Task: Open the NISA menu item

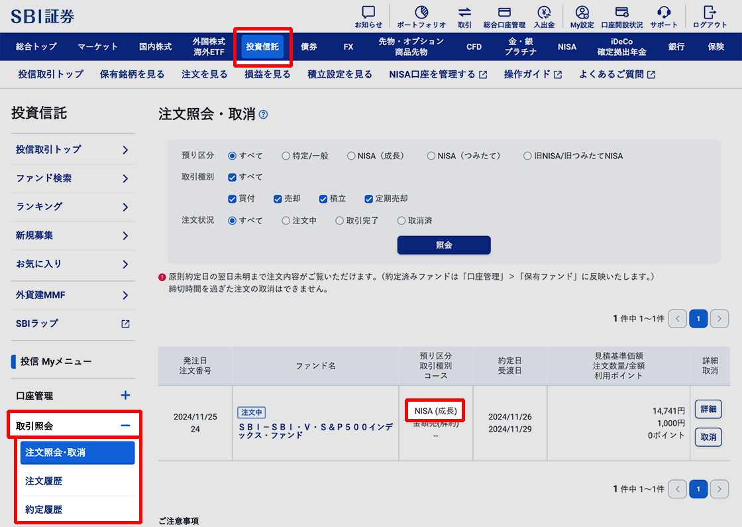Action: [567, 47]
